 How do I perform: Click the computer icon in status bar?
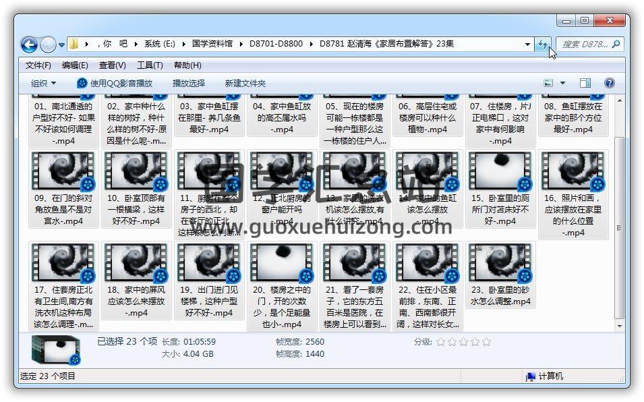pyautogui.click(x=531, y=376)
